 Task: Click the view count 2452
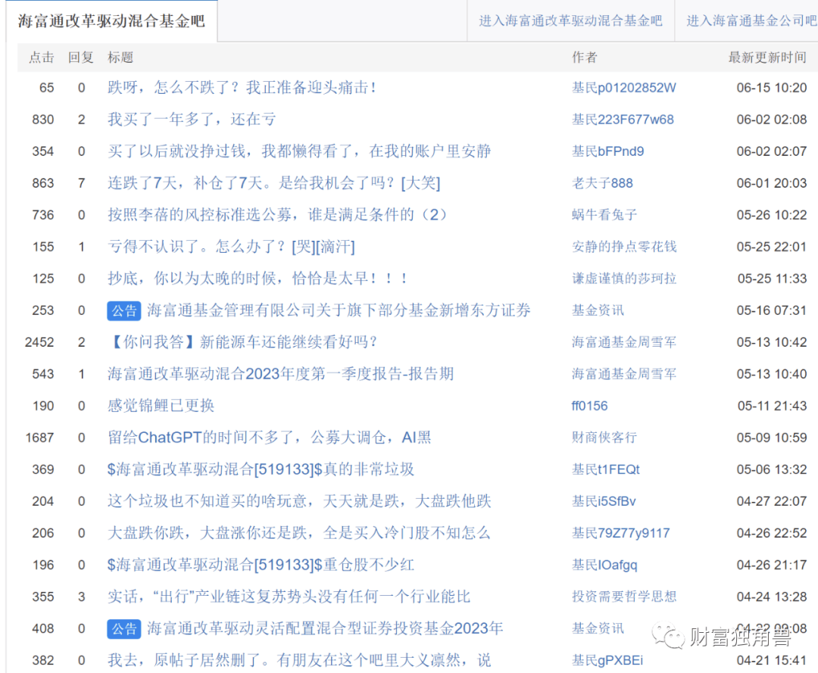pyautogui.click(x=39, y=342)
